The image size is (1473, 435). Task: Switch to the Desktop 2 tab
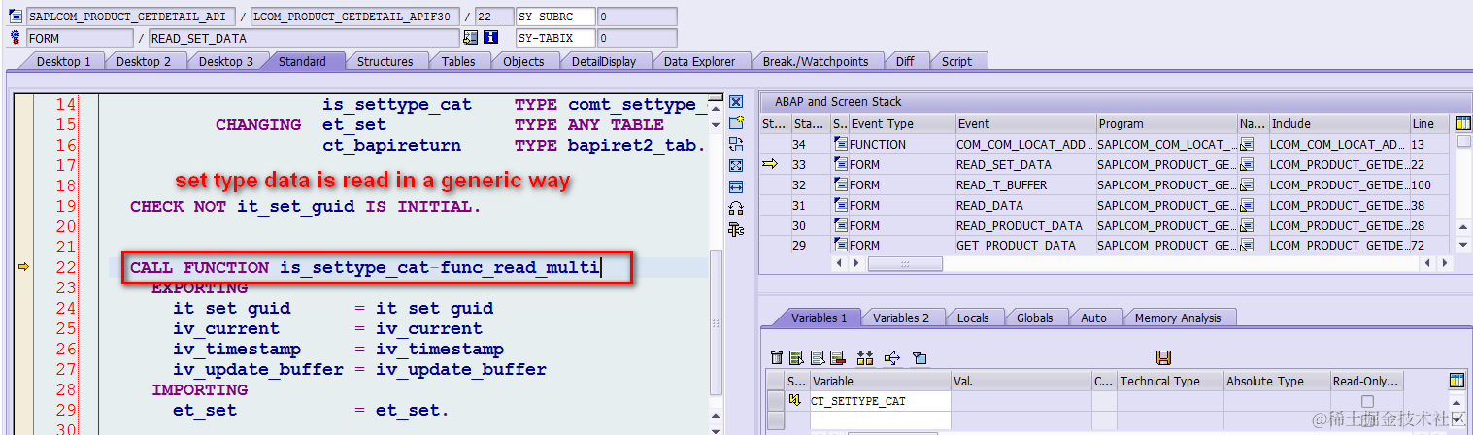point(144,61)
